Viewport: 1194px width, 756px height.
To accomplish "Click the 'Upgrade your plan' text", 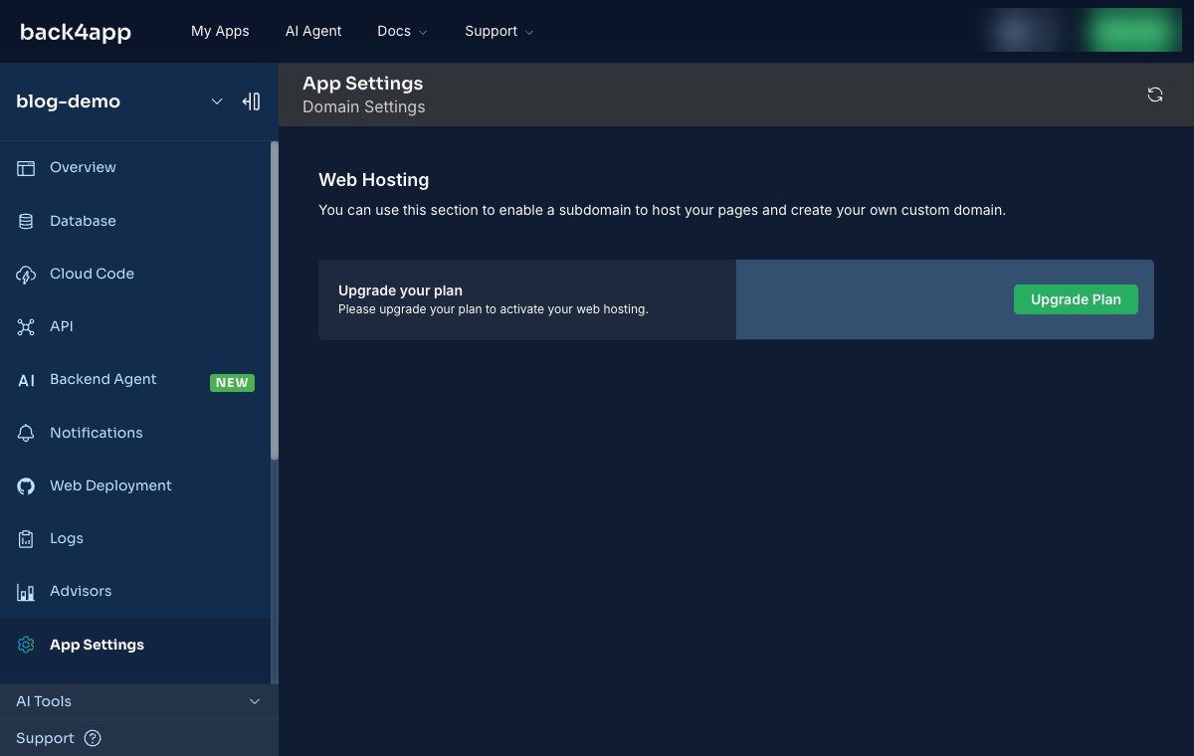I will point(400,290).
